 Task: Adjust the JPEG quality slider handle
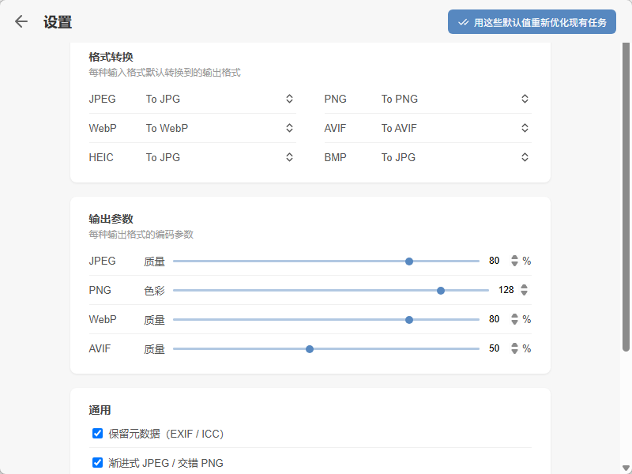409,261
